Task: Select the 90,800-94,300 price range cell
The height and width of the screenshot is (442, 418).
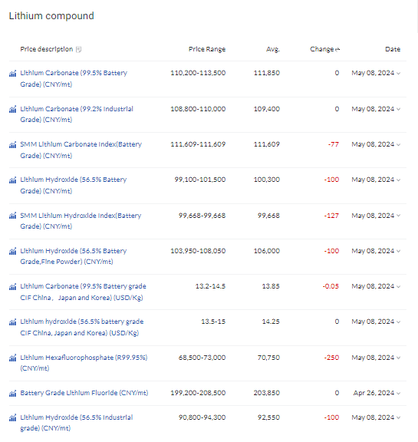Action: click(x=202, y=417)
